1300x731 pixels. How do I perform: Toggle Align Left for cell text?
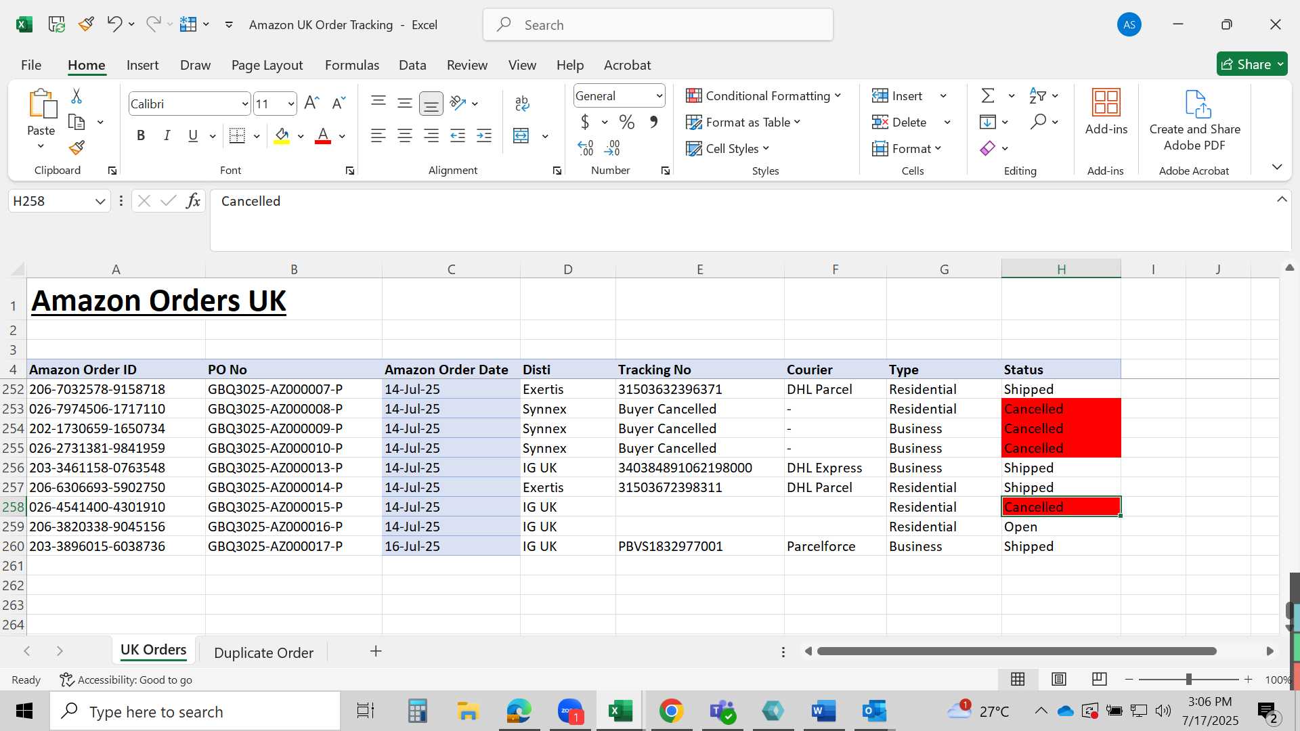pos(378,135)
